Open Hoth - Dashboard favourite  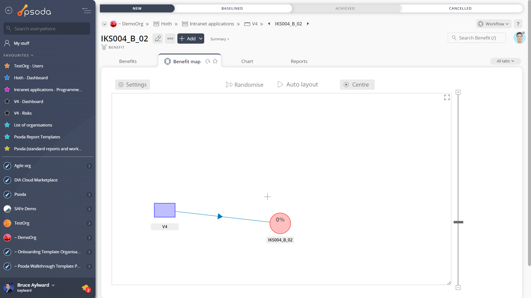tap(31, 78)
